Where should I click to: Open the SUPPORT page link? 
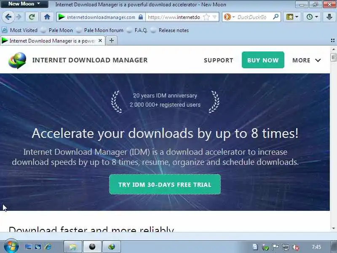(x=218, y=60)
